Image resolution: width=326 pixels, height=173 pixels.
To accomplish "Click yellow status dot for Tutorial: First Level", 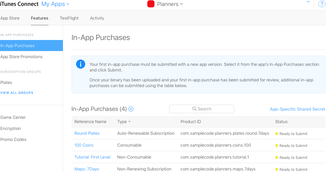I will 276,157.
